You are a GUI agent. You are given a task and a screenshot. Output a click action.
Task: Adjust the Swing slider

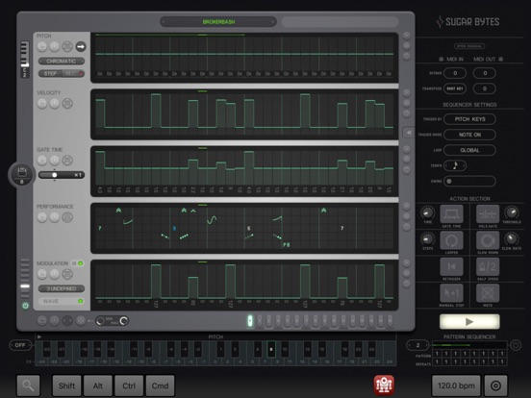click(469, 181)
